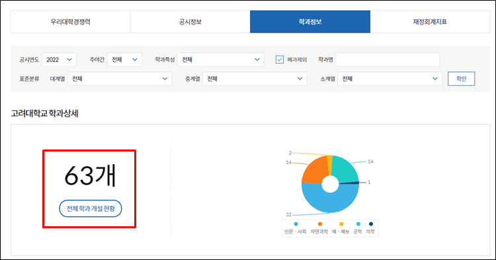Image resolution: width=496 pixels, height=260 pixels.
Task: Click the 확인 button
Action: [x=461, y=79]
